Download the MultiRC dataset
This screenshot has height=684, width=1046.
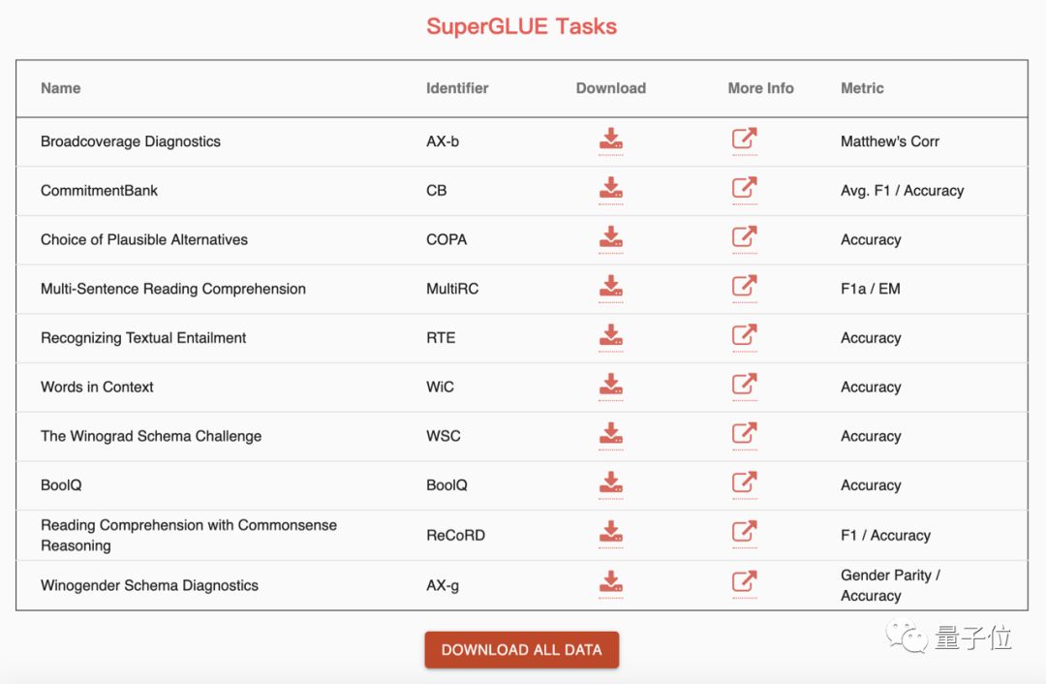pyautogui.click(x=611, y=286)
